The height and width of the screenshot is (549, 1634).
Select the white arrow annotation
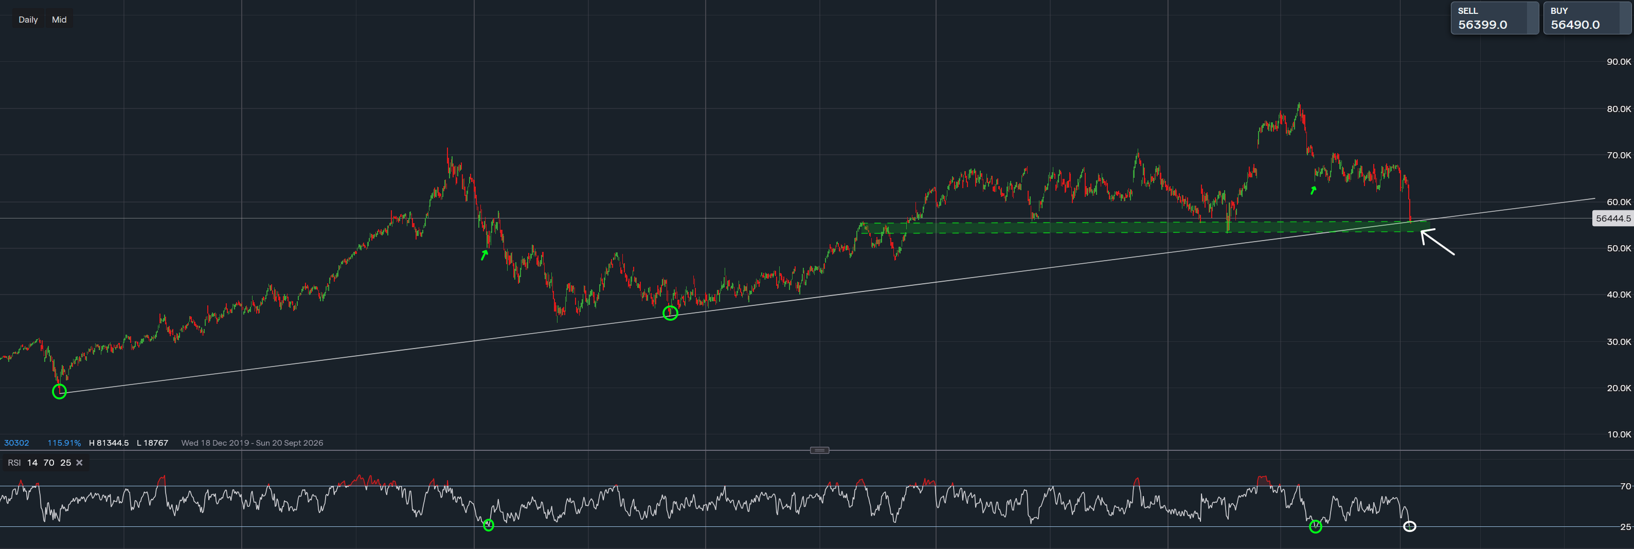click(1438, 243)
